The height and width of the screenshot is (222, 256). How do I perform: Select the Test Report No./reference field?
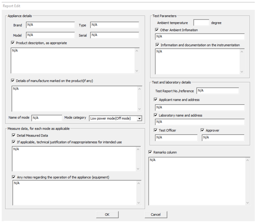218,91
